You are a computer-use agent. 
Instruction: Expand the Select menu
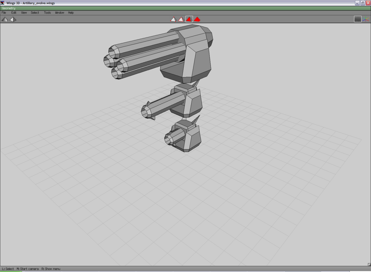coord(35,13)
